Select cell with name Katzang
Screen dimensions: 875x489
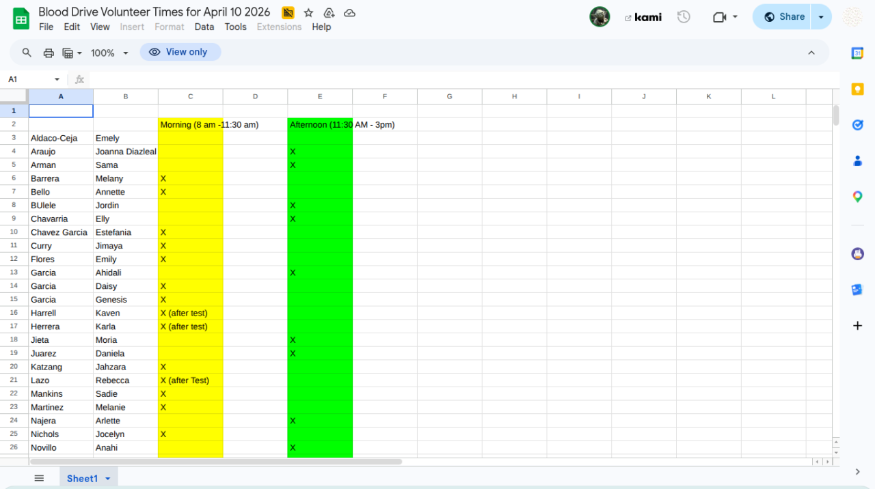61,367
